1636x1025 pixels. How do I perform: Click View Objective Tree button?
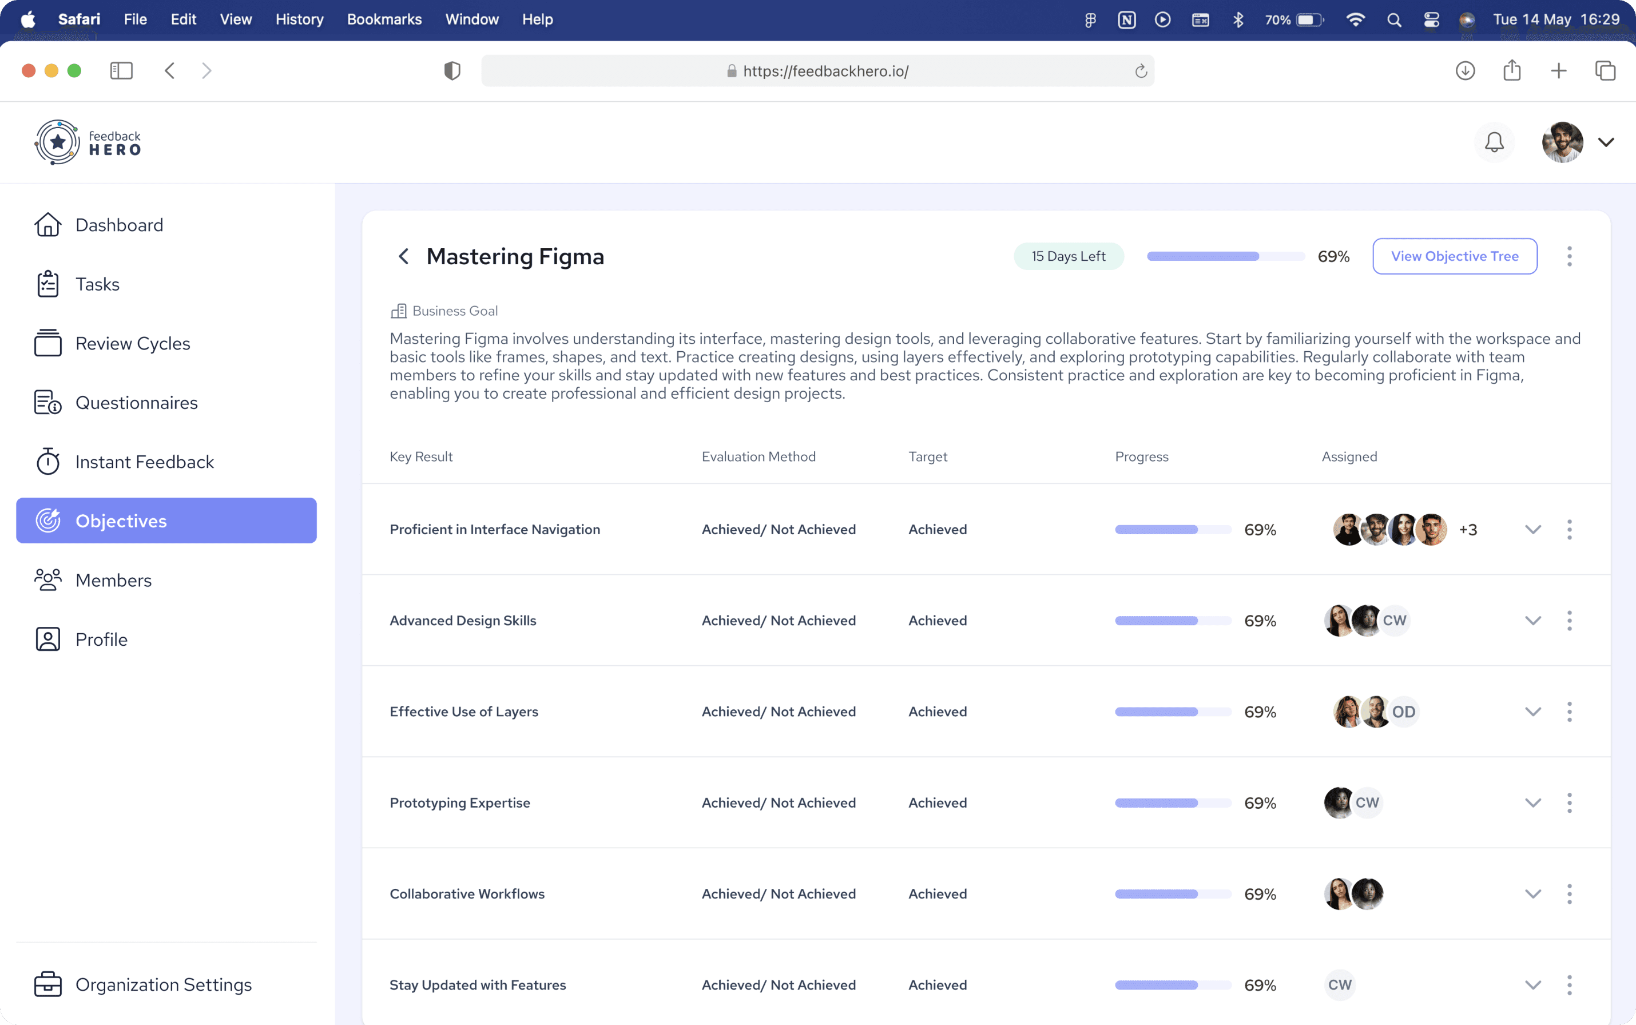(x=1455, y=256)
